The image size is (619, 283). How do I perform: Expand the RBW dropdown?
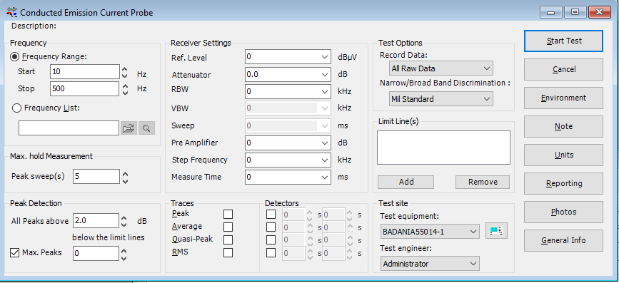[x=326, y=91]
